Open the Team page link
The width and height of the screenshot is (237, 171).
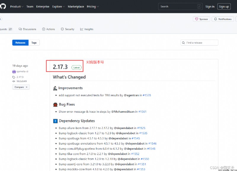(30, 6)
